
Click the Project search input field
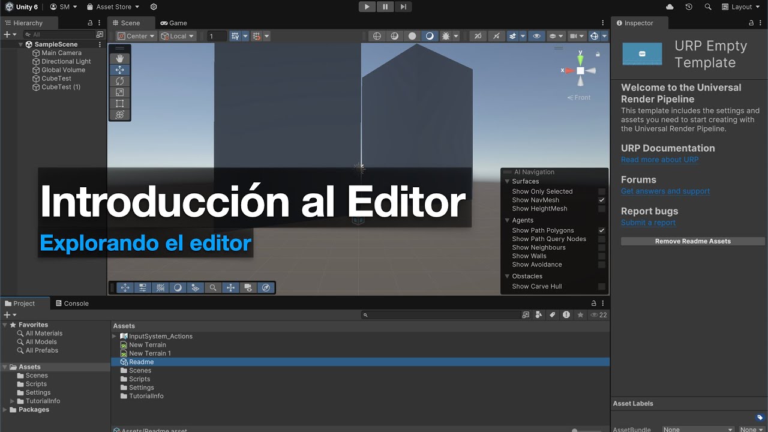tap(442, 315)
